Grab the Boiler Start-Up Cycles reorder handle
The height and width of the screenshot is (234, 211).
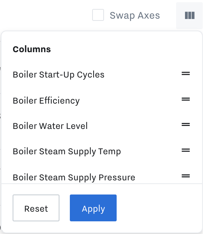click(186, 73)
